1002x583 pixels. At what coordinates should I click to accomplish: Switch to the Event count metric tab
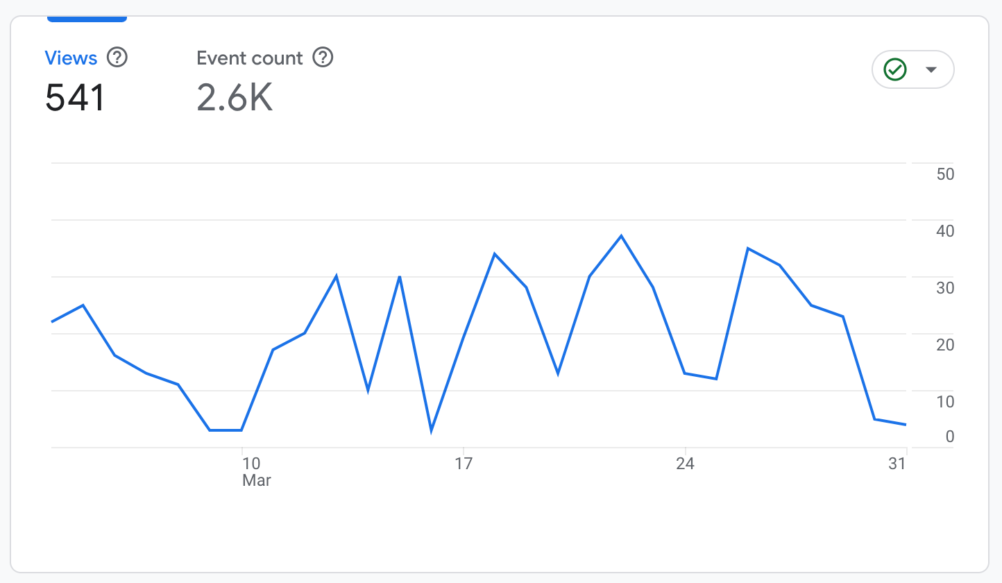coord(250,58)
